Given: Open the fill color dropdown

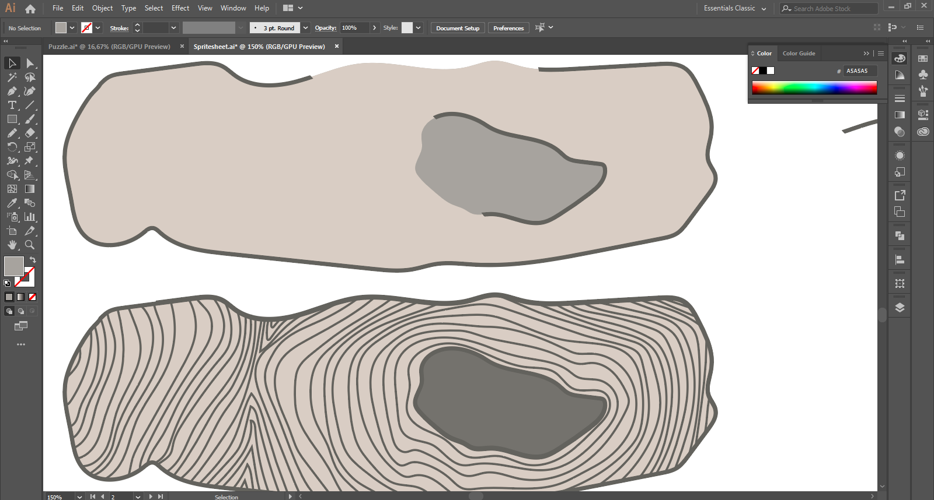Looking at the screenshot, I should [x=72, y=27].
